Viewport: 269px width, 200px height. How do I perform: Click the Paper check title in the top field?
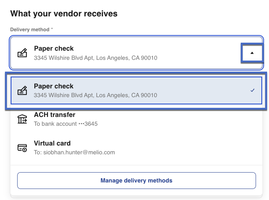point(53,49)
